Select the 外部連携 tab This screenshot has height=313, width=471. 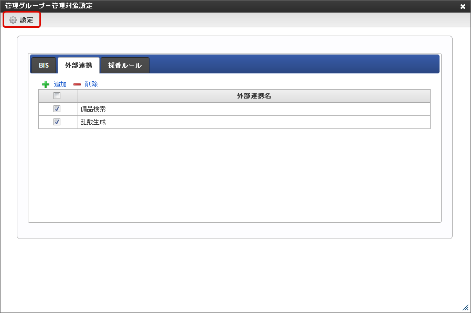[x=78, y=65]
